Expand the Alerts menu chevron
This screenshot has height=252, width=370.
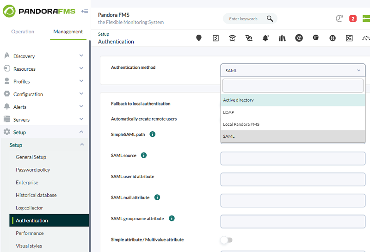click(x=81, y=106)
